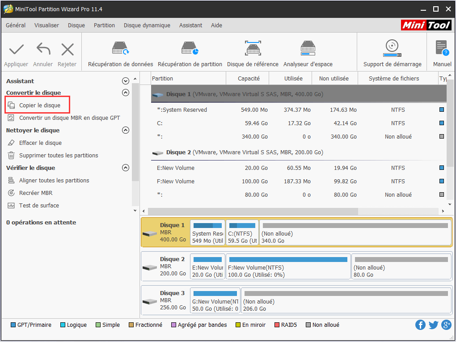Open the Disque dynamique menu

[147, 25]
